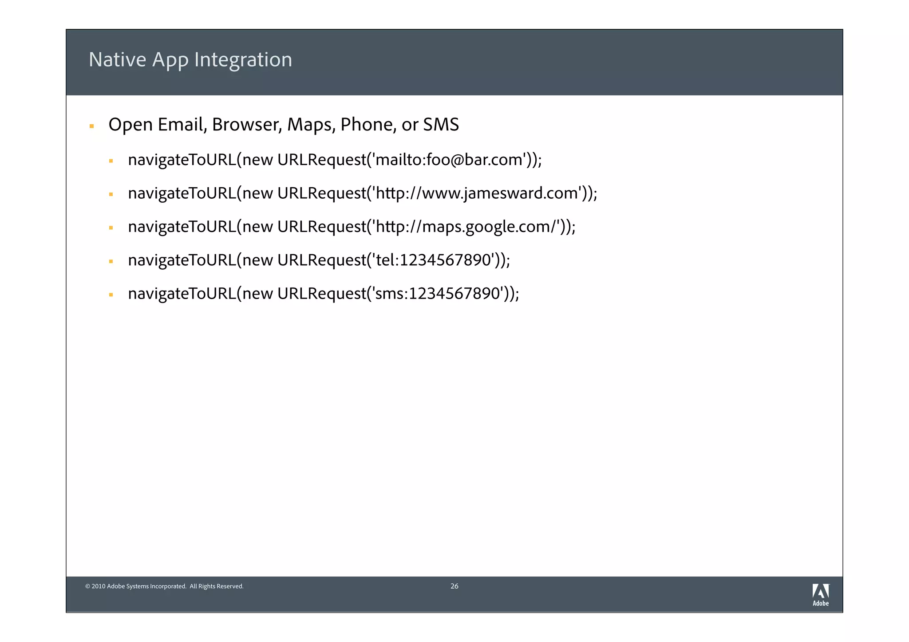Click the bullet next to the tel: line
The width and height of the screenshot is (909, 642).
111,261
